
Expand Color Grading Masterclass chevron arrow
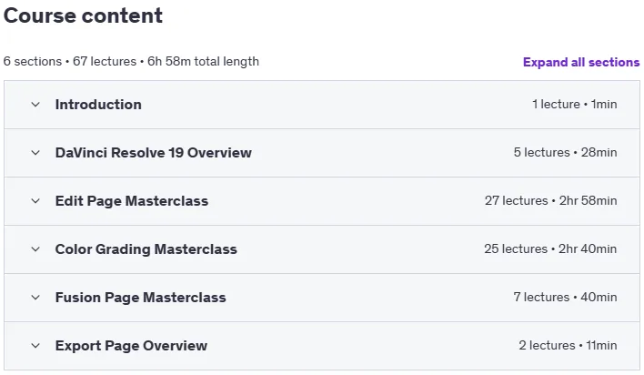(35, 249)
